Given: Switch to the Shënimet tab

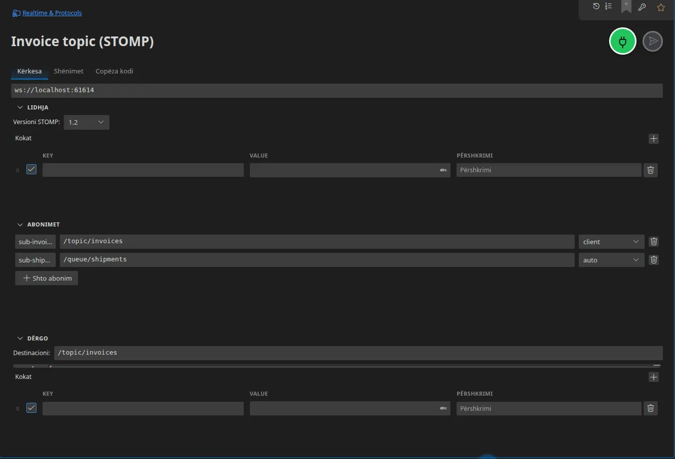Looking at the screenshot, I should tap(68, 71).
